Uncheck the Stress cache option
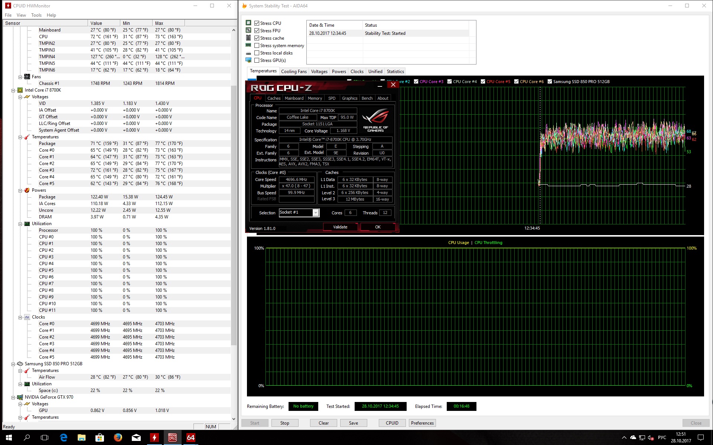The height and width of the screenshot is (445, 713). click(x=257, y=38)
